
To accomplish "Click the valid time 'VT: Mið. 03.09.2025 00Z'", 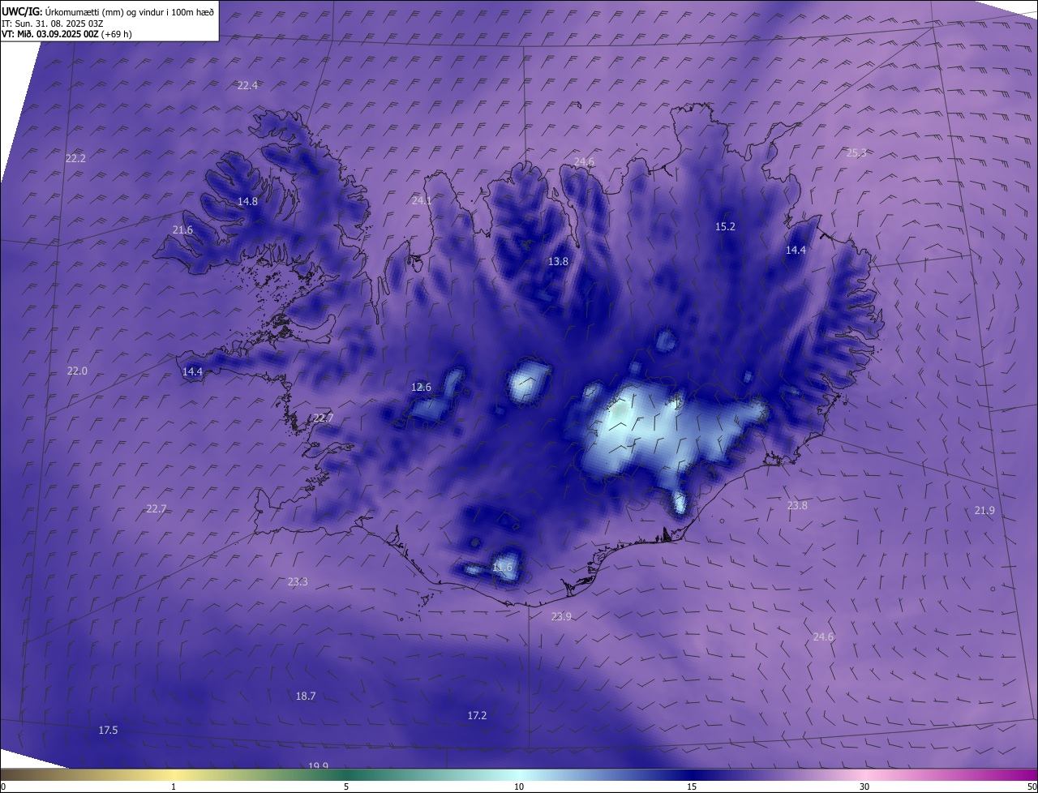I will (x=49, y=34).
